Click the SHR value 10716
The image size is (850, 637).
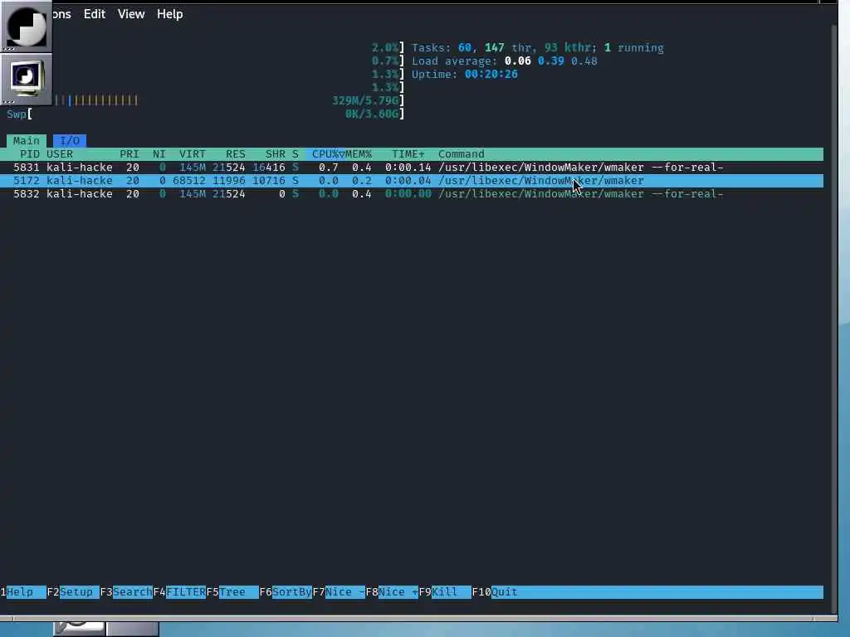269,181
